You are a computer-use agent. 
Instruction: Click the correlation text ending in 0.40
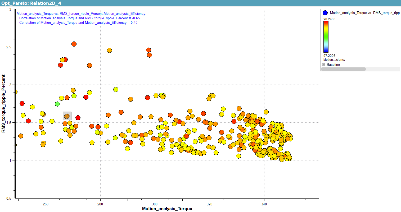(78, 22)
